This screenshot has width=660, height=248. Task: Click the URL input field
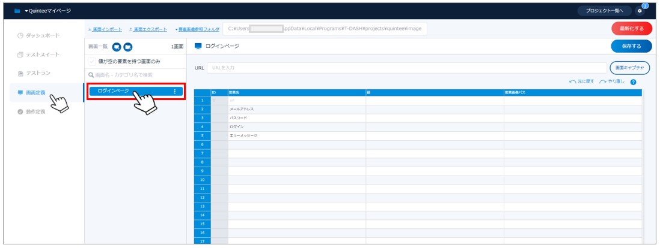coord(406,68)
